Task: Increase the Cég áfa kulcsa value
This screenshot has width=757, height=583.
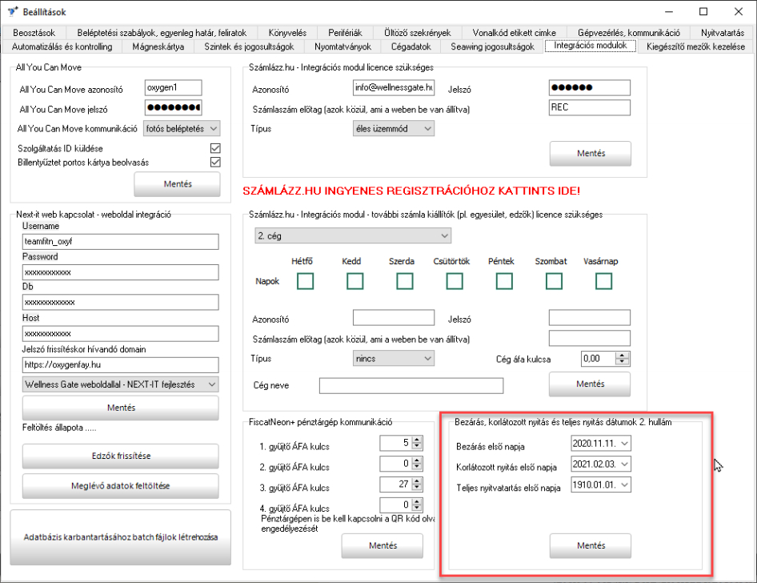Action: (623, 356)
